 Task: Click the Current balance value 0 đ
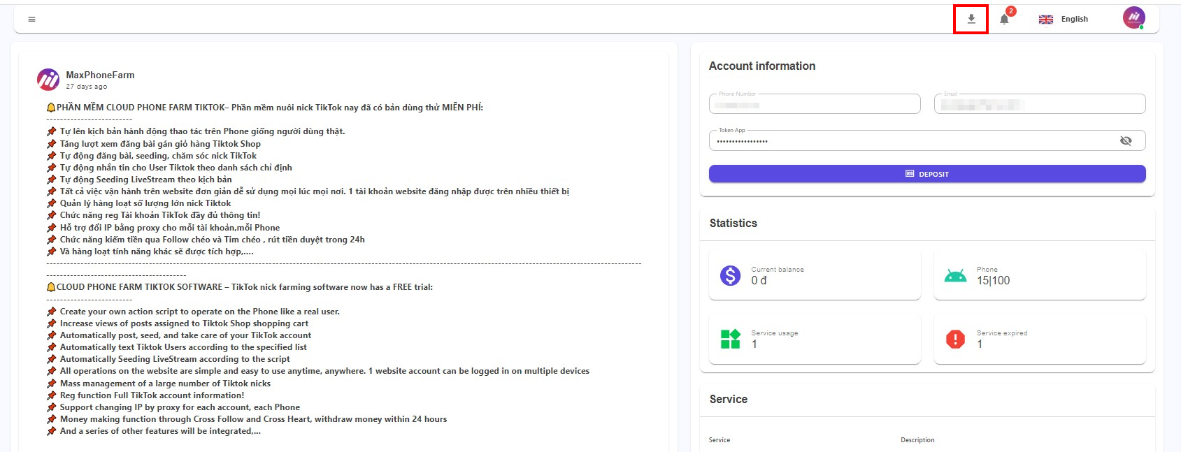pos(759,280)
